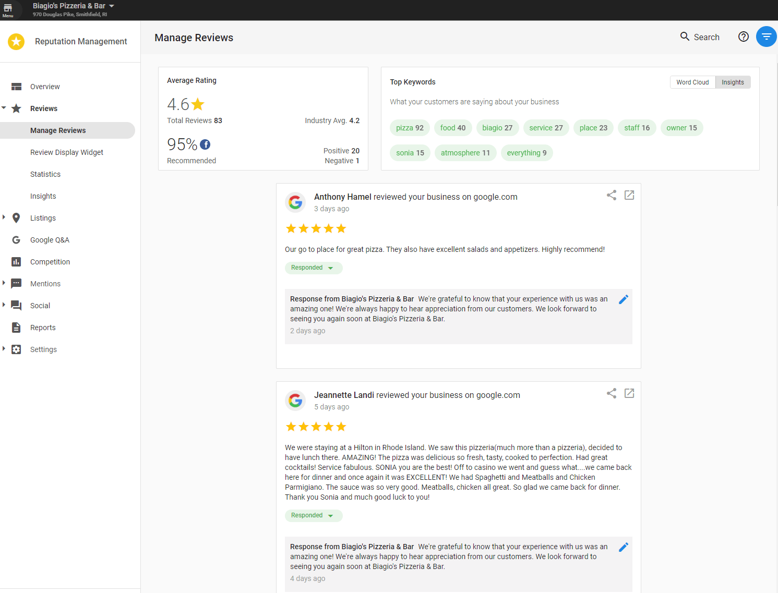Image resolution: width=778 pixels, height=593 pixels.
Task: Open the store Menu icon
Action: [8, 10]
